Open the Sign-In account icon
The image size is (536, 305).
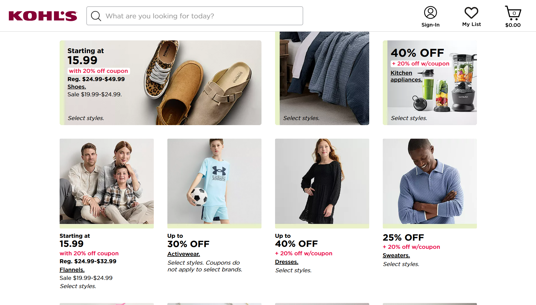click(430, 13)
